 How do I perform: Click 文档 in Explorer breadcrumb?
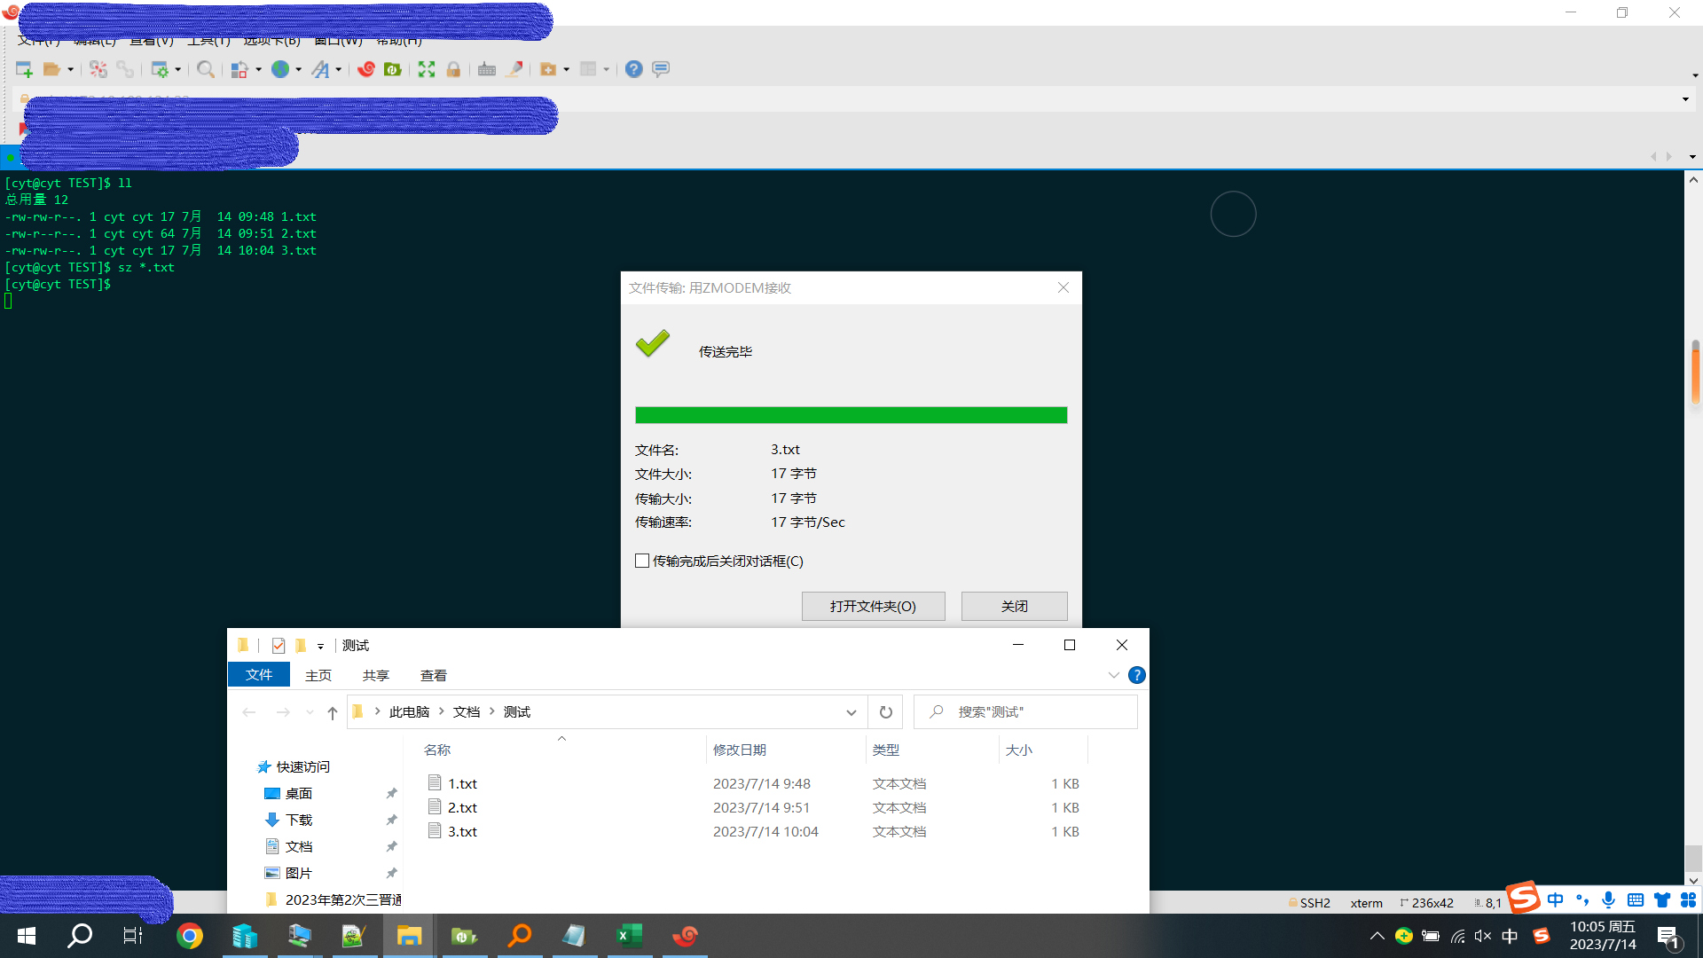(x=467, y=712)
